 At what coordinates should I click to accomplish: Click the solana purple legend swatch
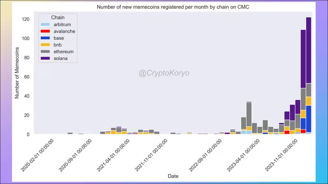click(x=45, y=59)
